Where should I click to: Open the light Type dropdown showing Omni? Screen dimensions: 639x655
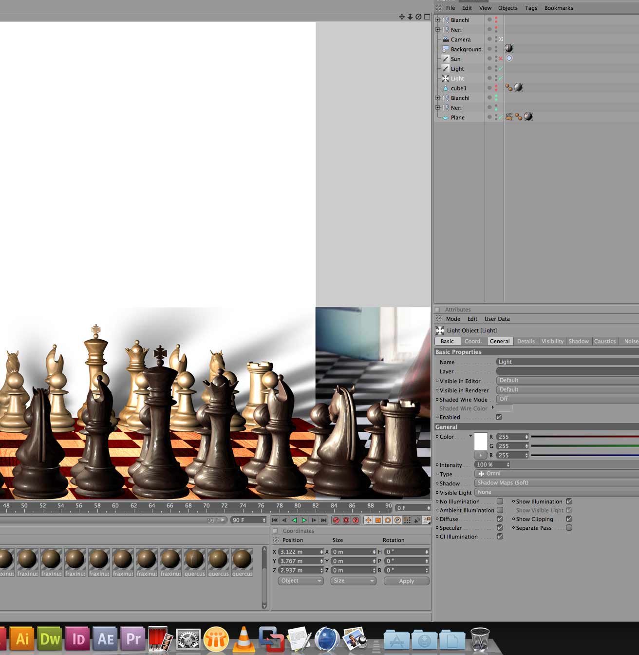(x=557, y=474)
